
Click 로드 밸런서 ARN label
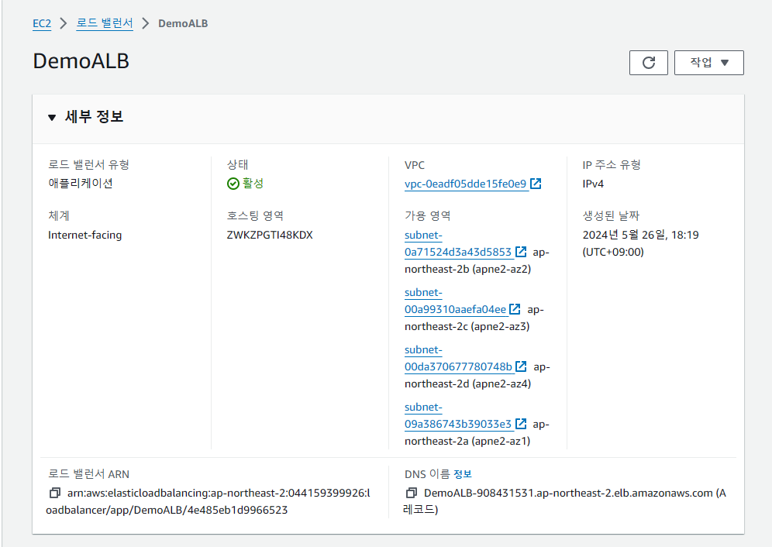click(x=88, y=474)
